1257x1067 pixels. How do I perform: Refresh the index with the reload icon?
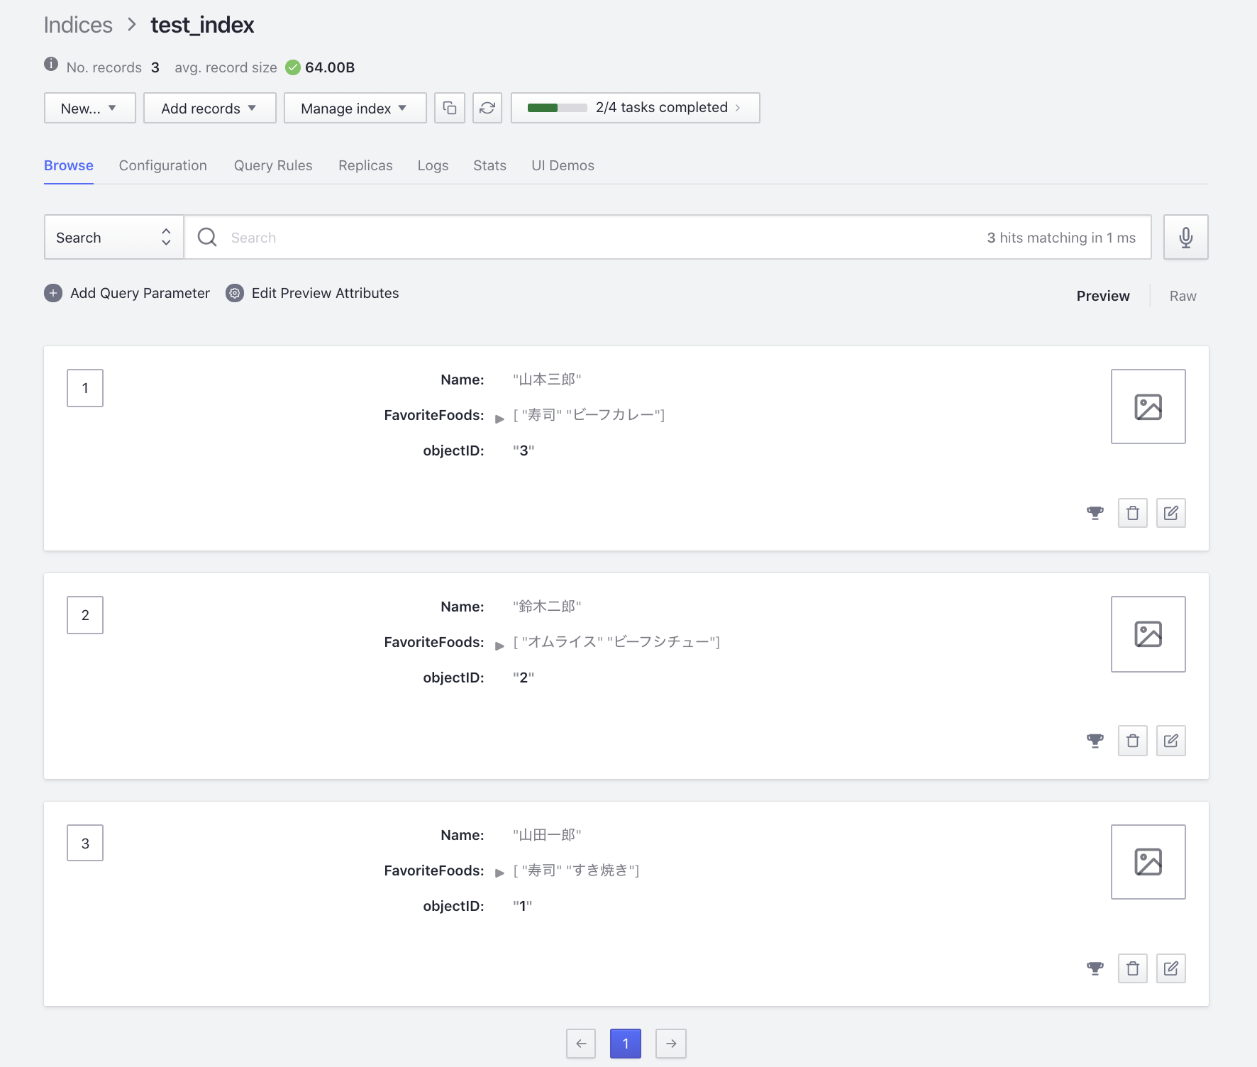pos(487,108)
